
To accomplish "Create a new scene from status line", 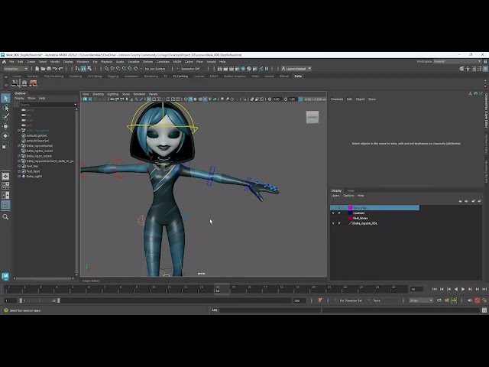I will (x=37, y=69).
